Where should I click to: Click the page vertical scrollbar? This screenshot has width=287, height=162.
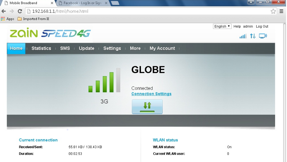pos(285,93)
